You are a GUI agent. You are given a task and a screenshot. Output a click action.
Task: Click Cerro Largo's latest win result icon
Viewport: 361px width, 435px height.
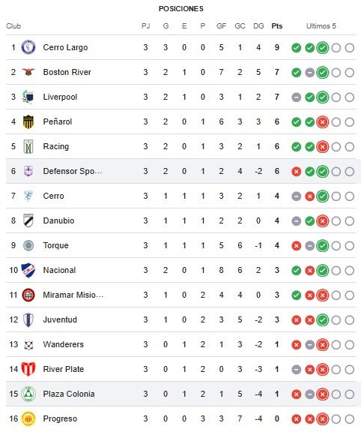(323, 48)
